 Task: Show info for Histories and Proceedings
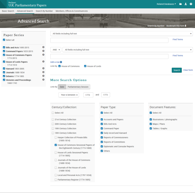click(43, 80)
